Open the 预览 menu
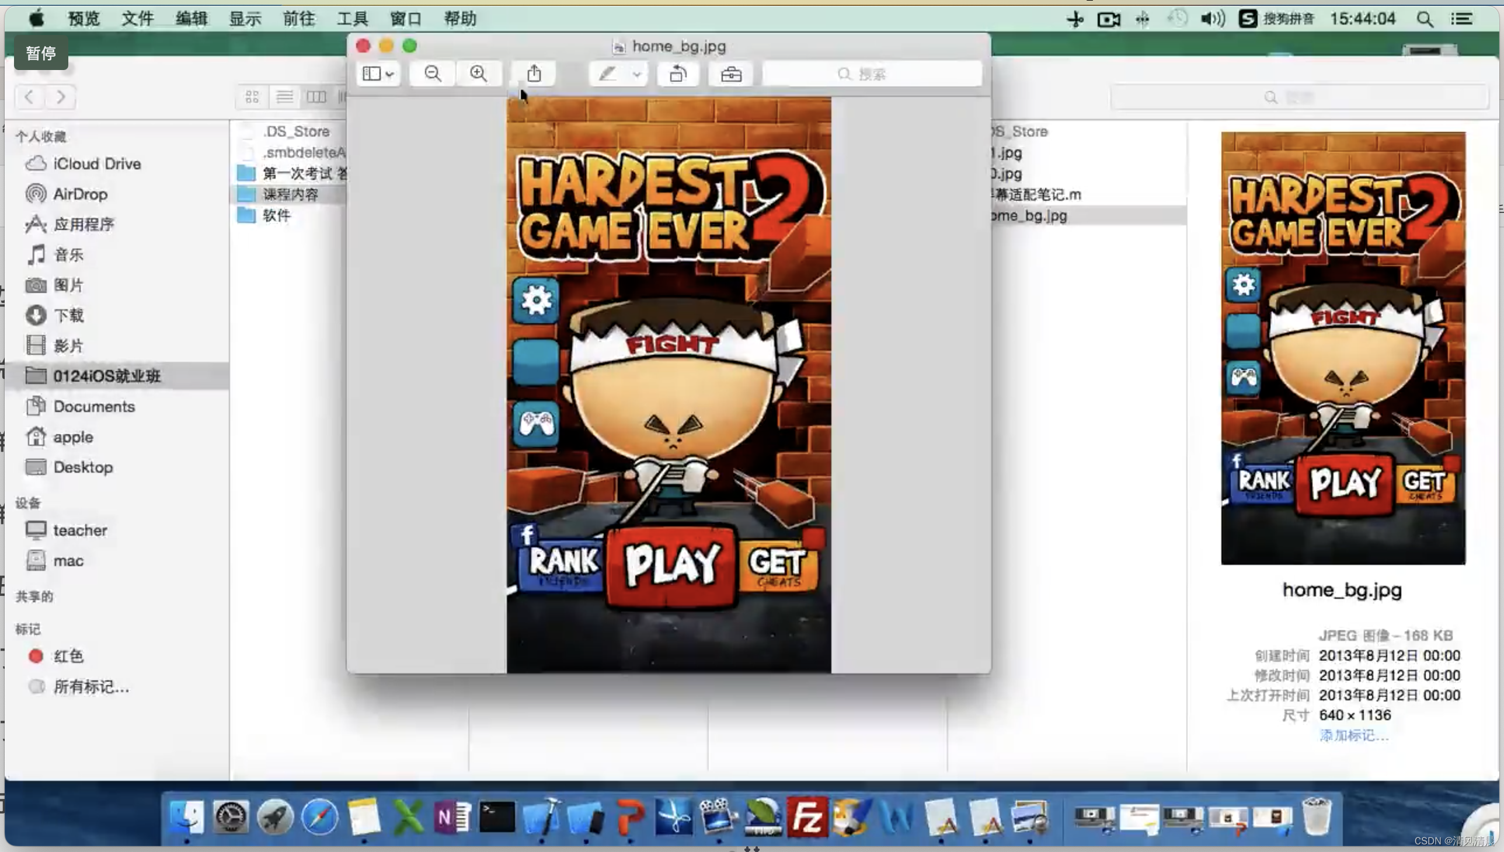This screenshot has height=852, width=1504. click(x=83, y=19)
